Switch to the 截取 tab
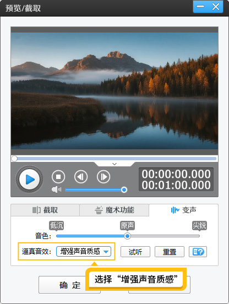Viewport: 229px width, 304px height. tap(45, 210)
